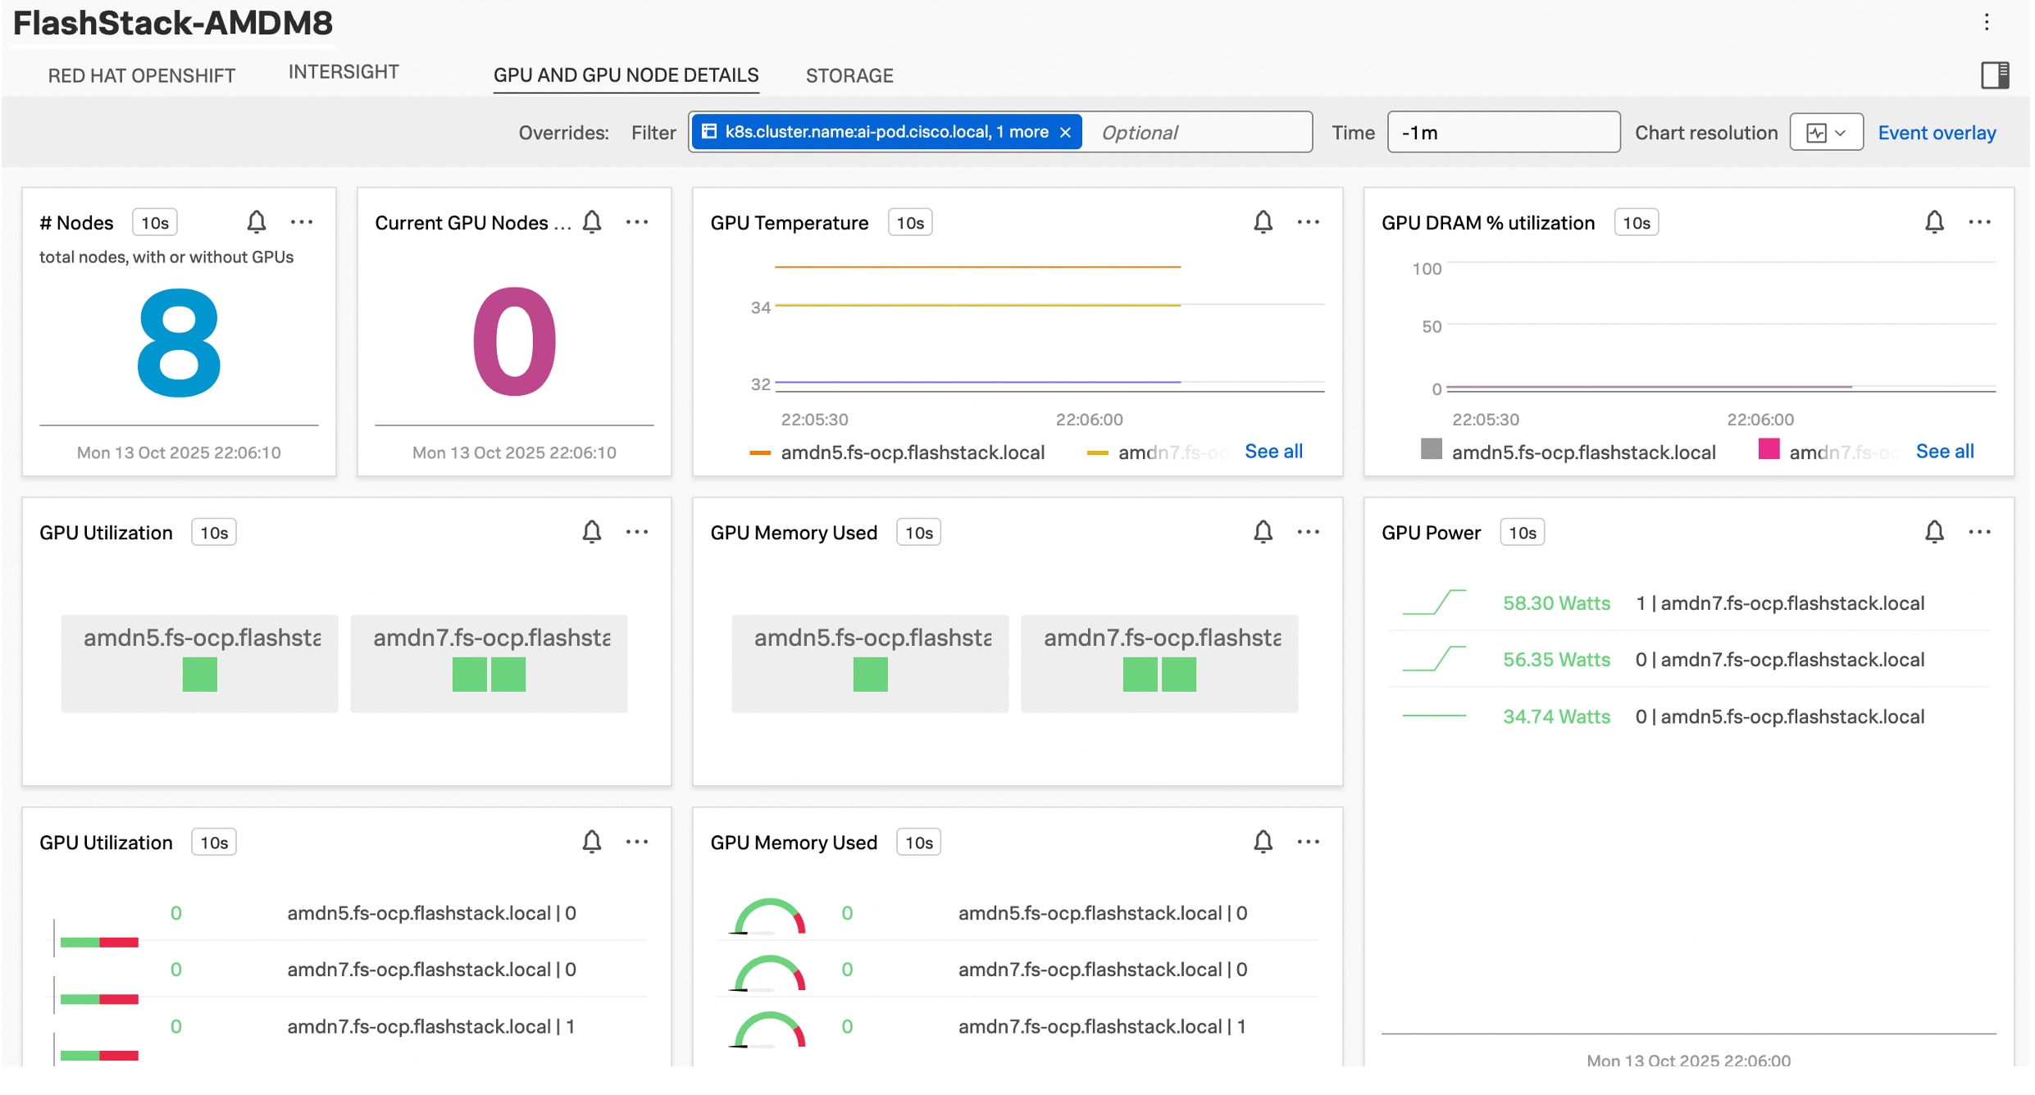Image resolution: width=2035 pixels, height=1095 pixels.
Task: Open the Chart resolution dropdown
Action: 1826,133
